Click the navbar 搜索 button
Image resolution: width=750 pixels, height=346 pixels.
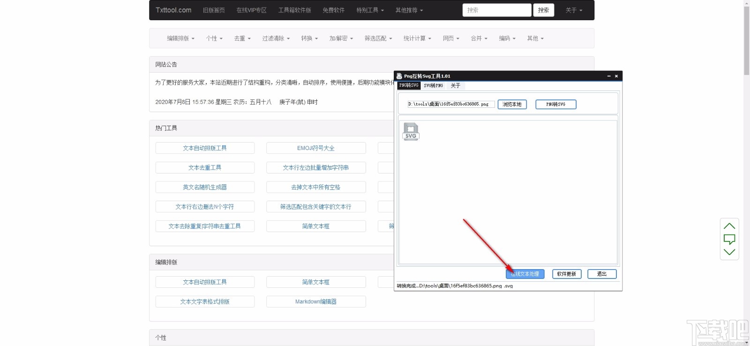pyautogui.click(x=544, y=10)
